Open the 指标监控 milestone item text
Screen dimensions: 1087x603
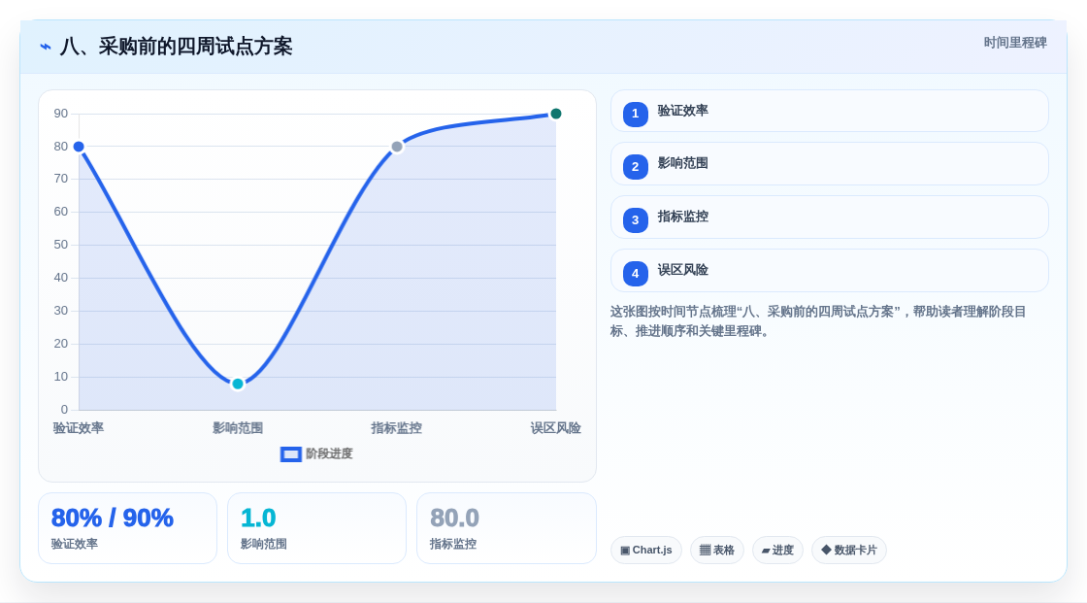pyautogui.click(x=683, y=217)
